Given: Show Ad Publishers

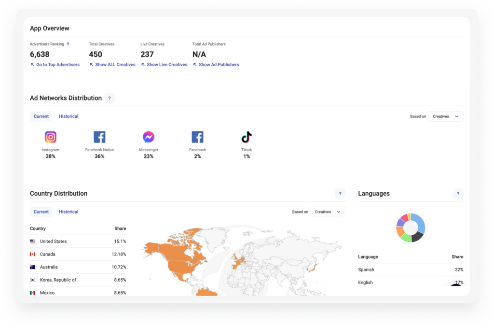Looking at the screenshot, I should point(216,65).
